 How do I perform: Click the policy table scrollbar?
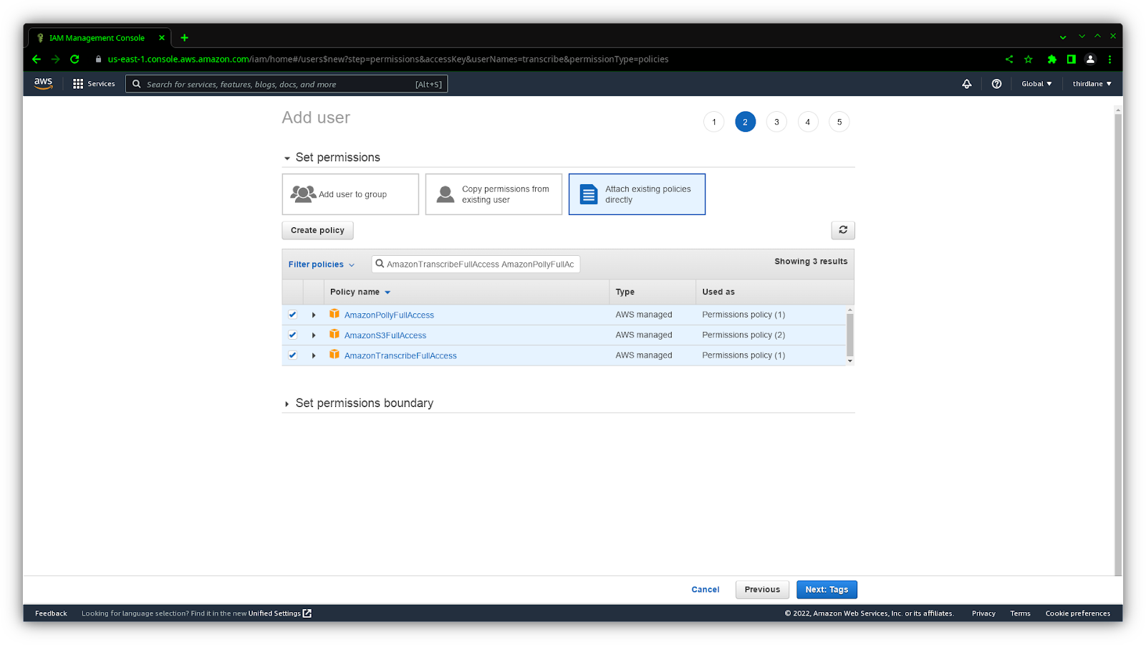849,335
